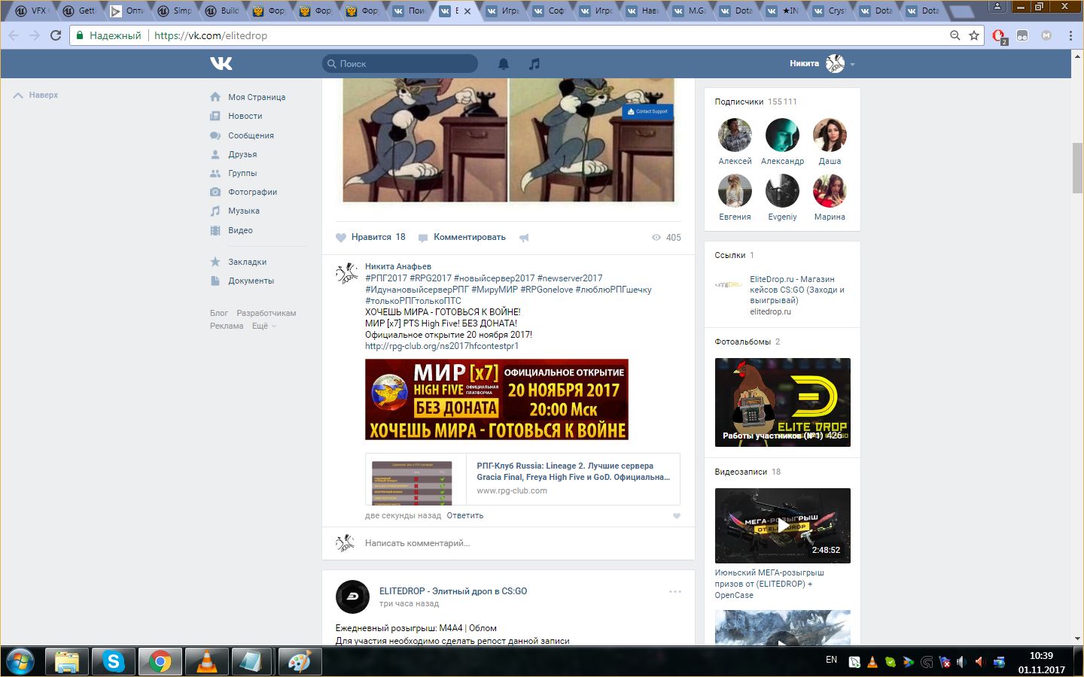The height and width of the screenshot is (677, 1084).
Task: Switch to the M.G. browser tab
Action: pyautogui.click(x=690, y=11)
